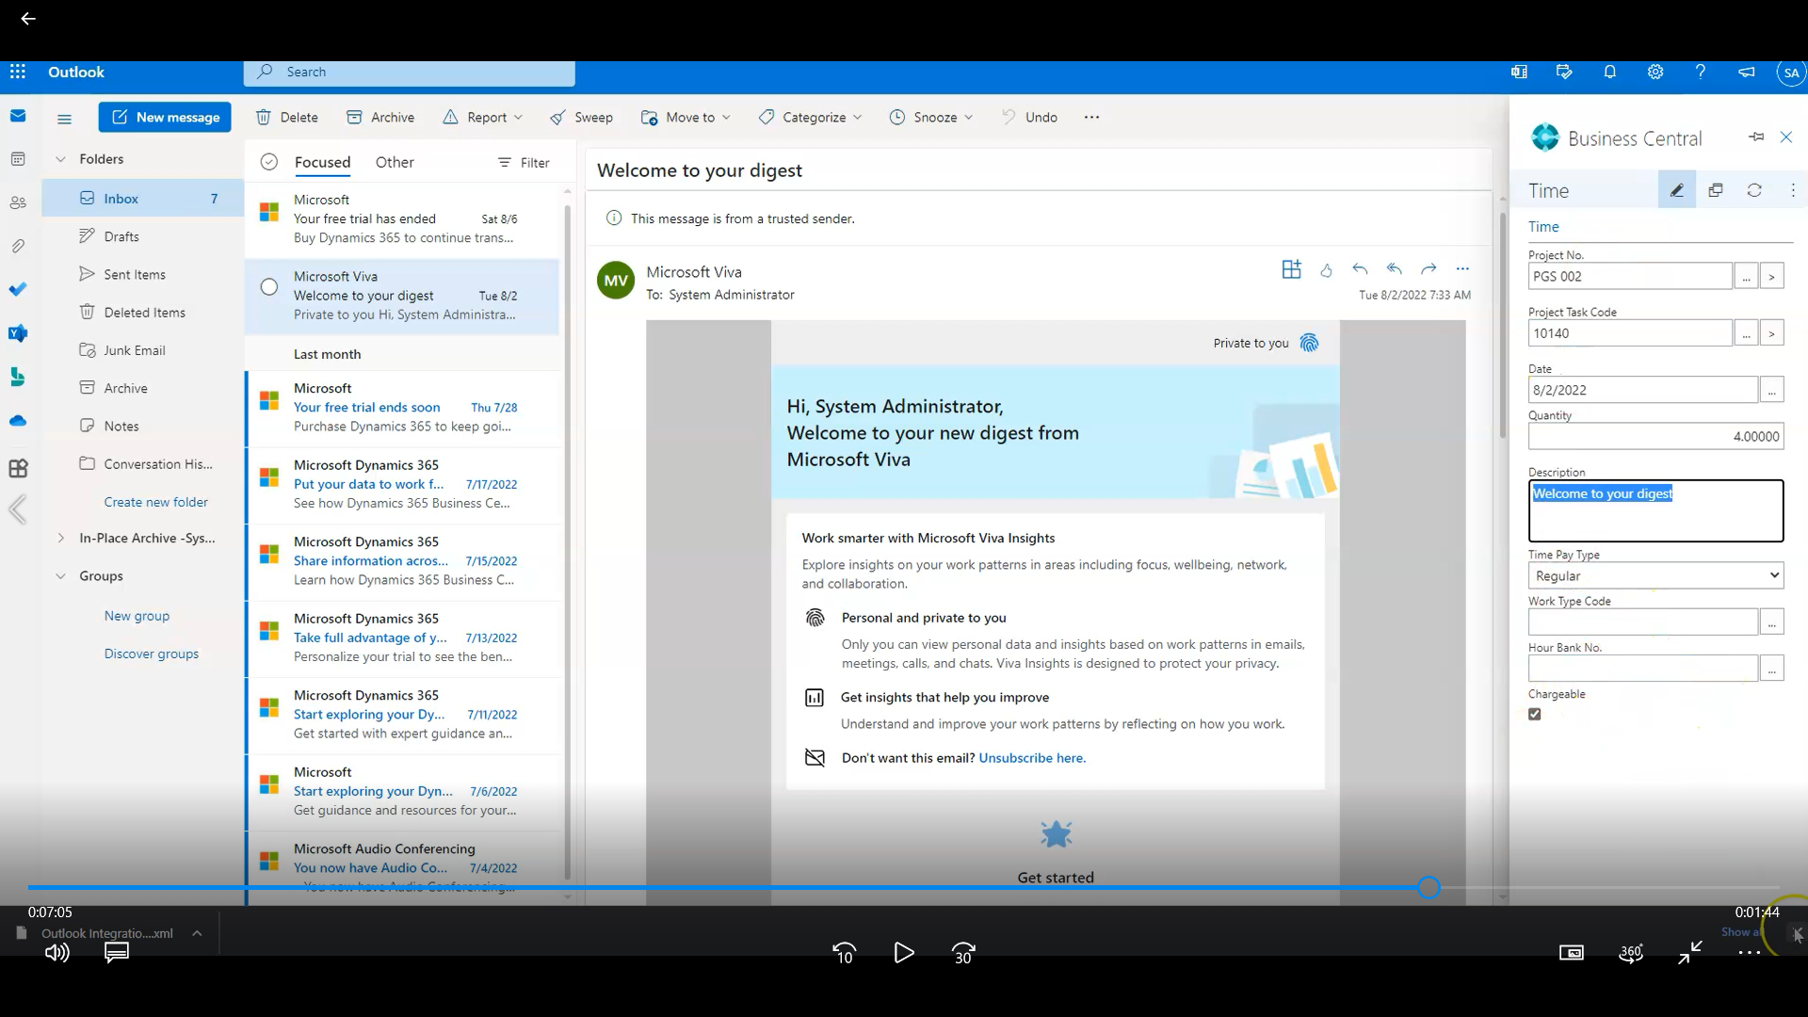Expand the Categorize dropdown

tap(857, 118)
